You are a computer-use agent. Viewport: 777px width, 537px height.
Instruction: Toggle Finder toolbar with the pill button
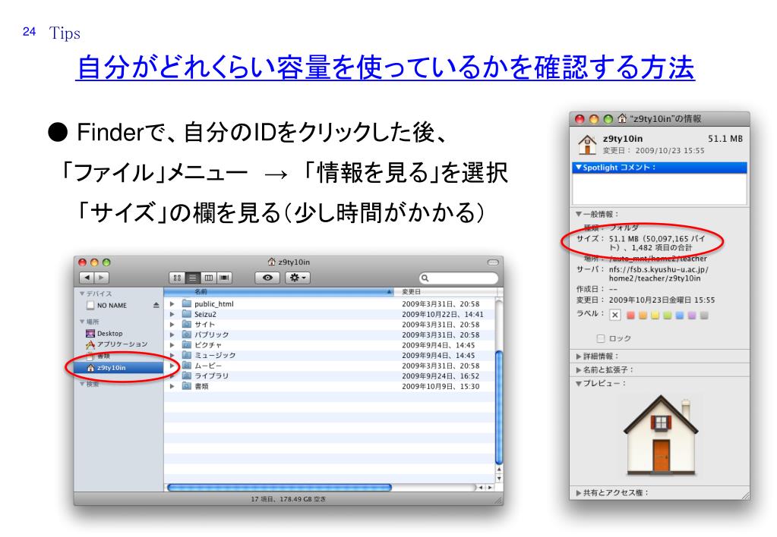[493, 262]
